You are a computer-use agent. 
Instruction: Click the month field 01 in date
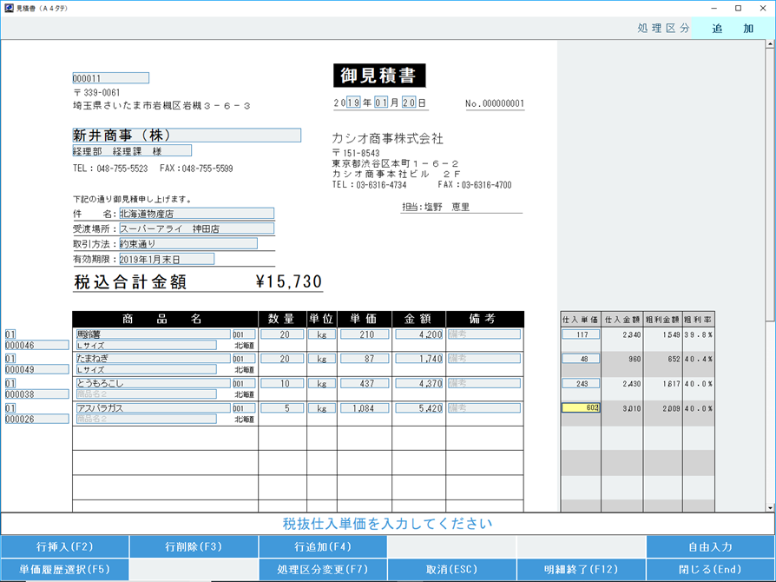(x=381, y=103)
